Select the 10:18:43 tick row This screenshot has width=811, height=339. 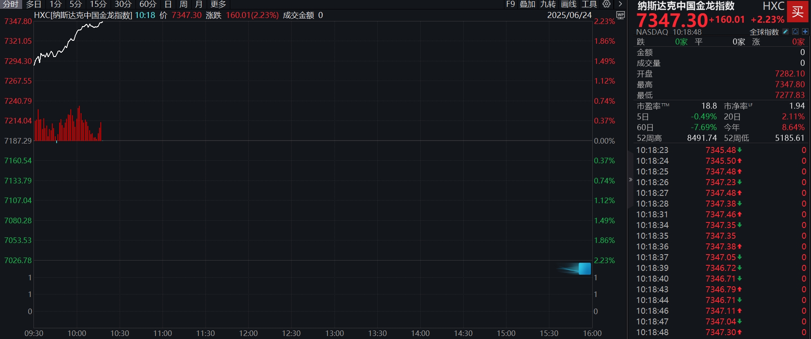[721, 289]
